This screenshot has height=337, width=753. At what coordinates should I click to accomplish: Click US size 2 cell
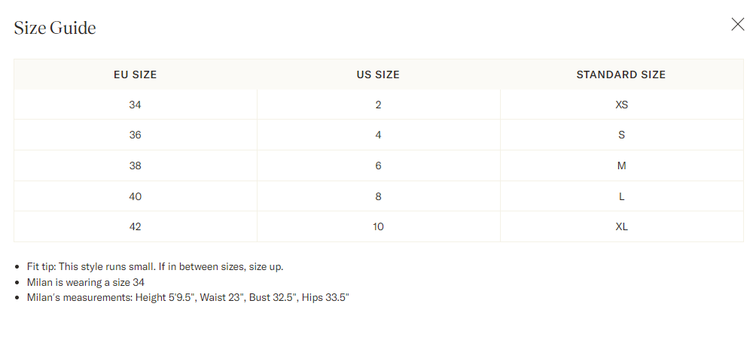(x=379, y=105)
